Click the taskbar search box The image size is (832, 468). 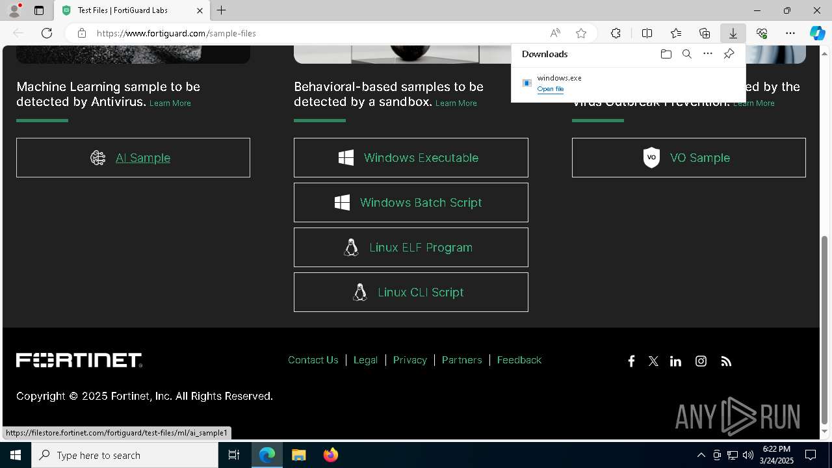point(125,455)
